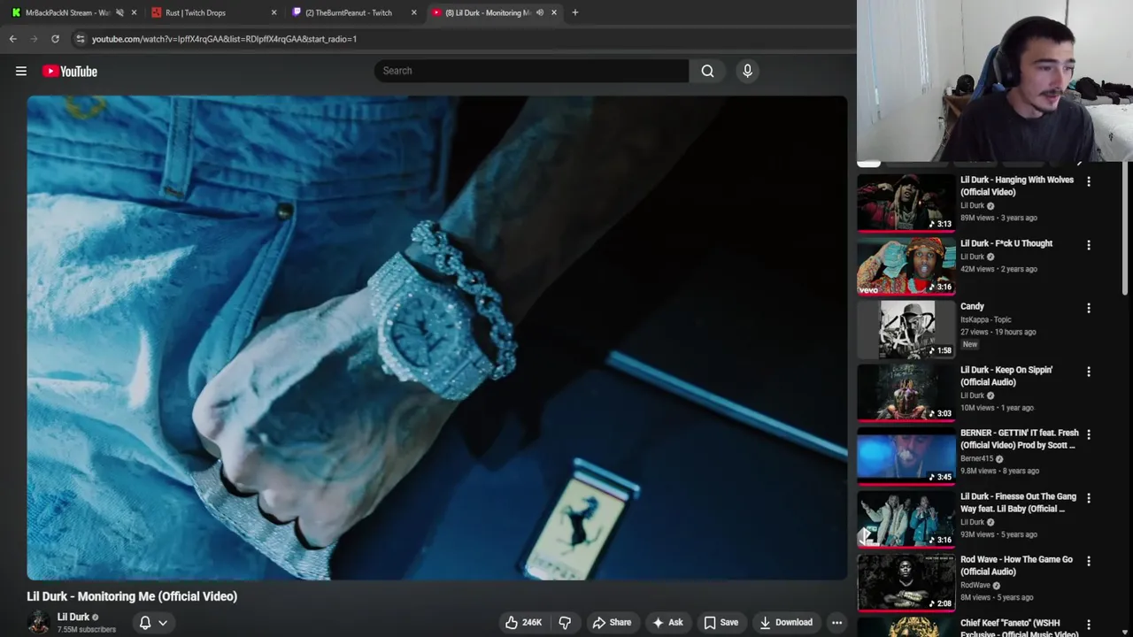View site information icon in address bar
The height and width of the screenshot is (637, 1133).
80,39
